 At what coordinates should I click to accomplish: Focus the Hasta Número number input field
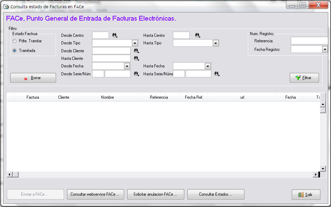coord(198,74)
